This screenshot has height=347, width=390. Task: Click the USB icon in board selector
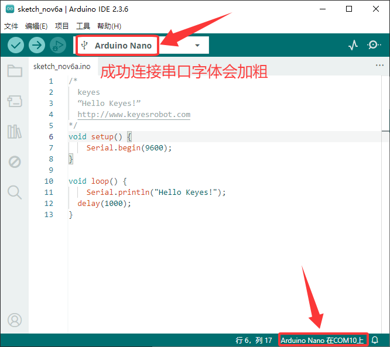pos(84,45)
